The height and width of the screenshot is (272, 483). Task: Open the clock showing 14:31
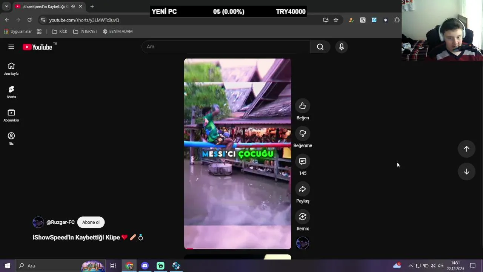[455, 266]
